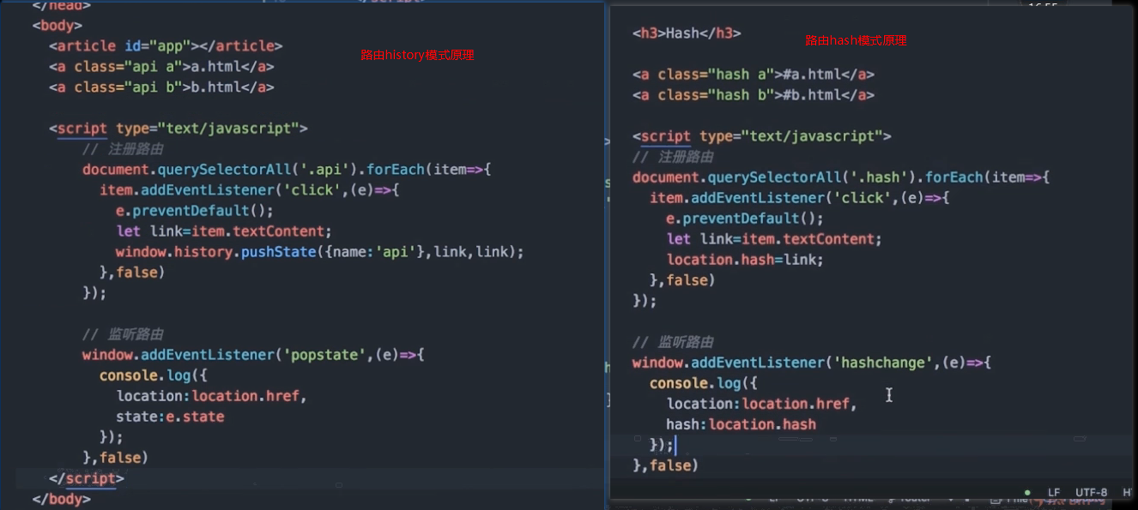This screenshot has height=510, width=1138.
Task: Click the opening <body> tag line
Action: point(58,25)
